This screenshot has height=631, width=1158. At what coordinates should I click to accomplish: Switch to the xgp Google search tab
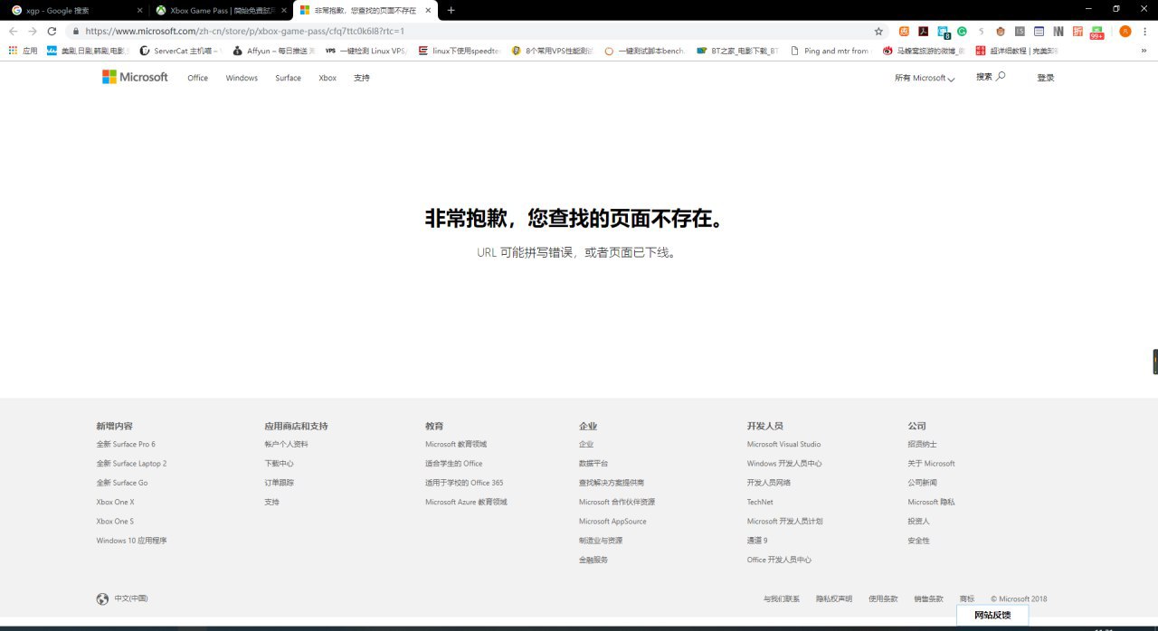tap(72, 10)
